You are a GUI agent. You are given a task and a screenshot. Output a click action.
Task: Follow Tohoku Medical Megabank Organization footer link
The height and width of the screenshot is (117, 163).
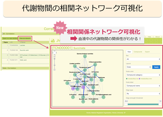coord(106,113)
